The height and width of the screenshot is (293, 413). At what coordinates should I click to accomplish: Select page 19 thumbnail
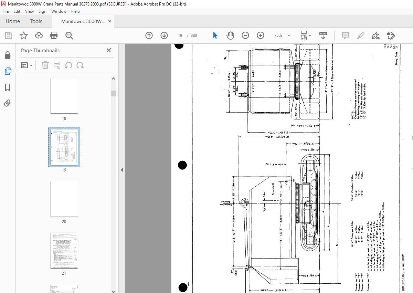point(64,147)
